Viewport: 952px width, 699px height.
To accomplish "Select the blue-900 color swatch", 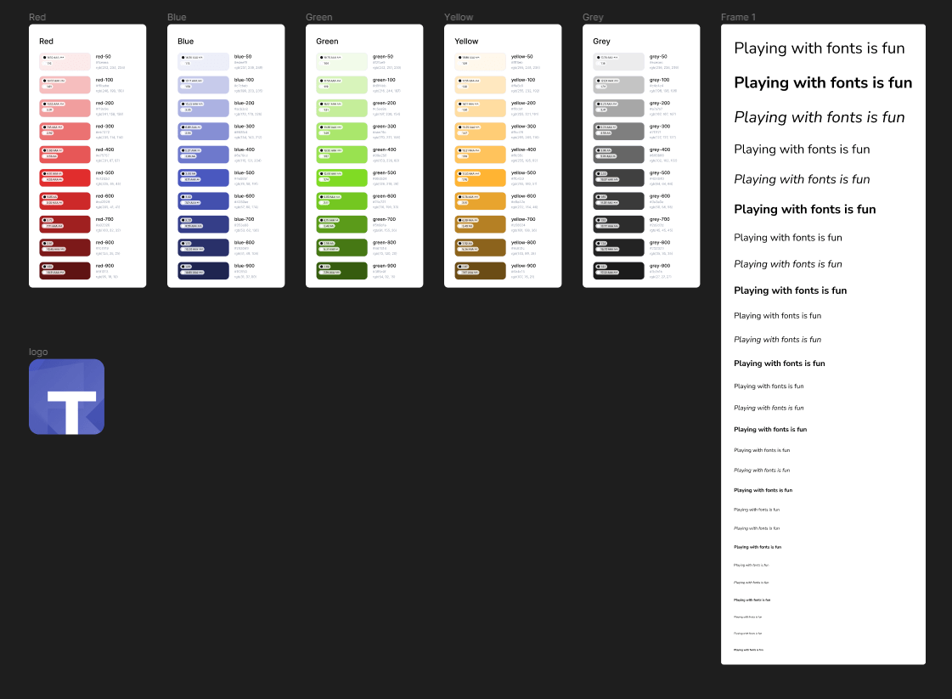I will click(203, 270).
